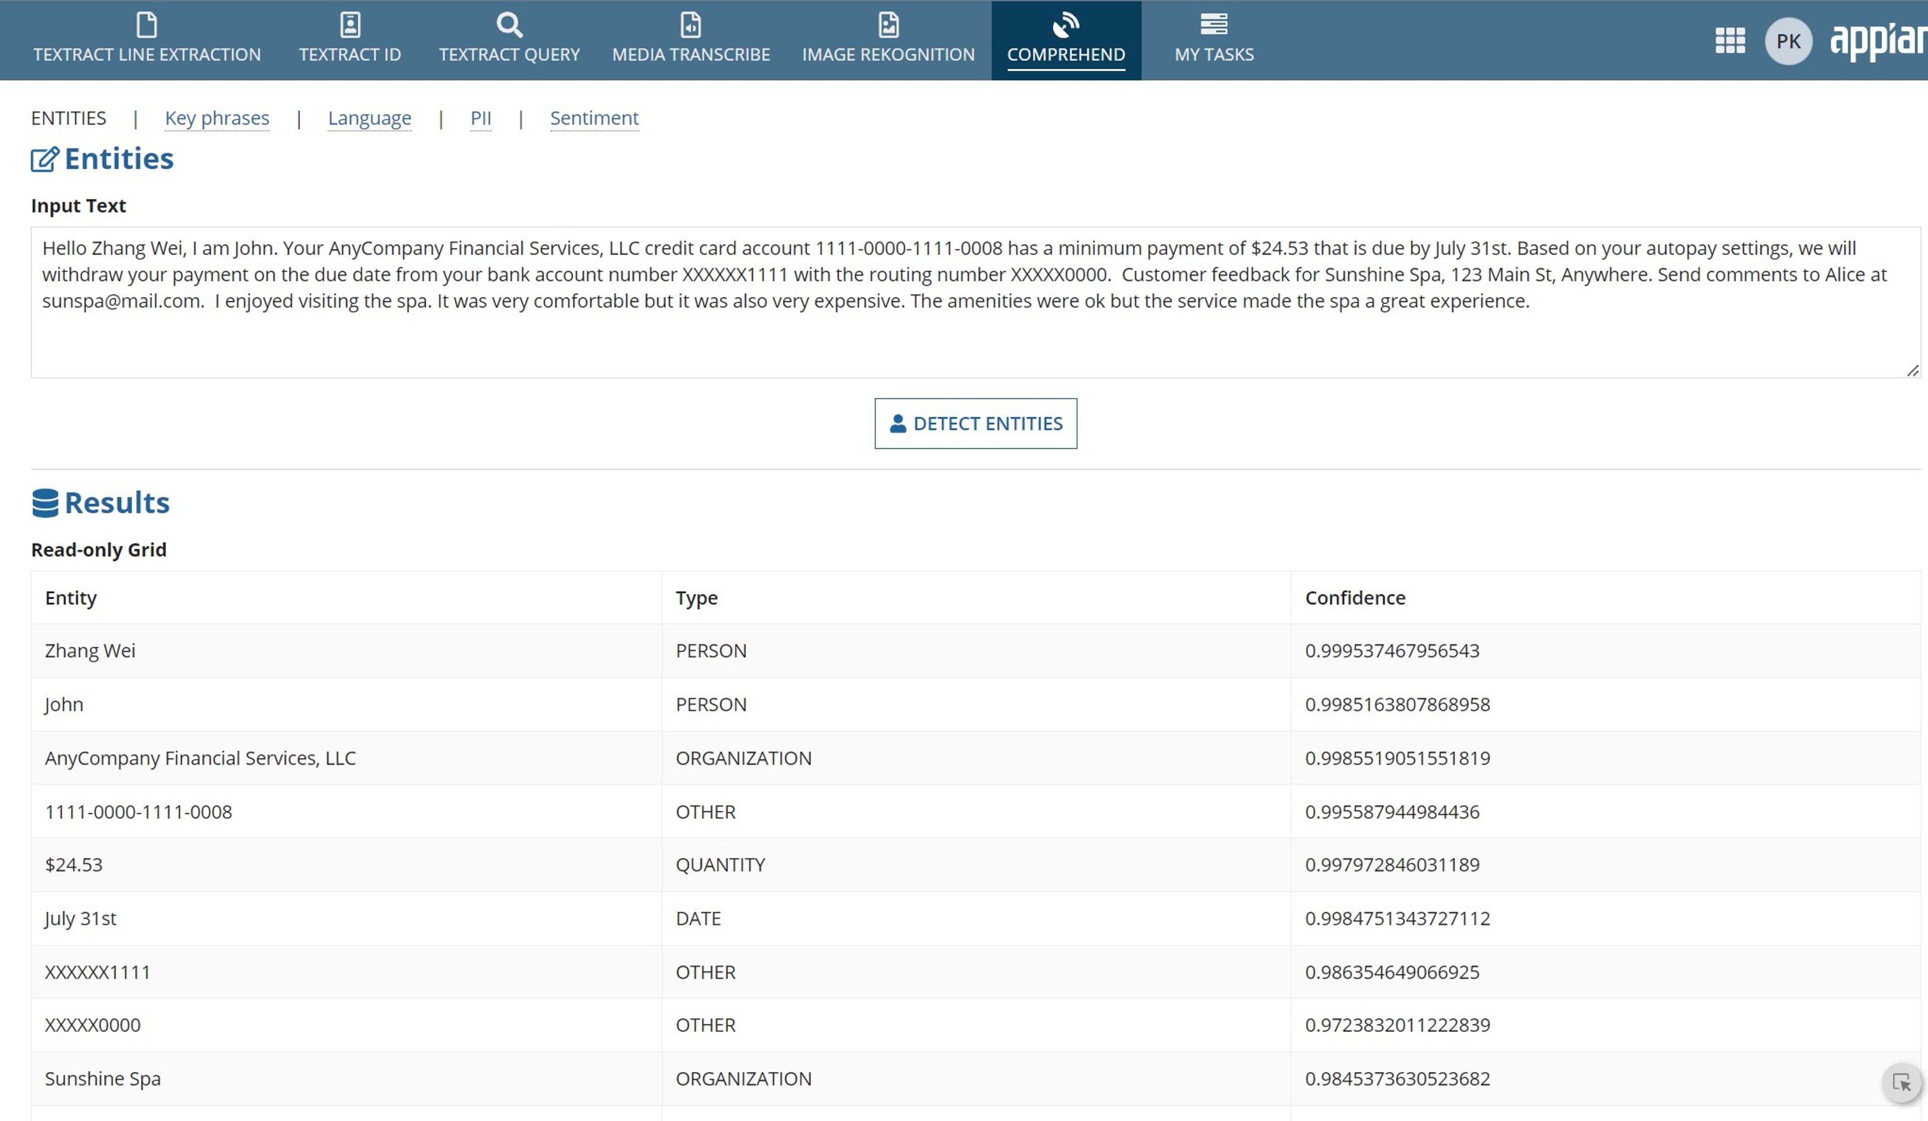Select AnyCompany Financial Services, LLC cell

346,758
